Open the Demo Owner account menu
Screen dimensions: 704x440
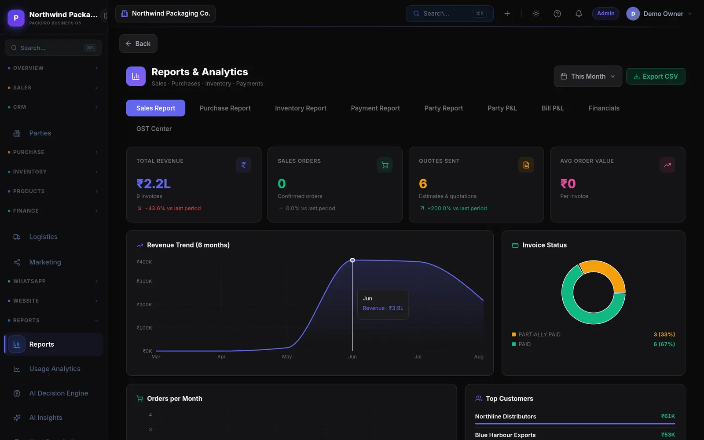coord(659,14)
